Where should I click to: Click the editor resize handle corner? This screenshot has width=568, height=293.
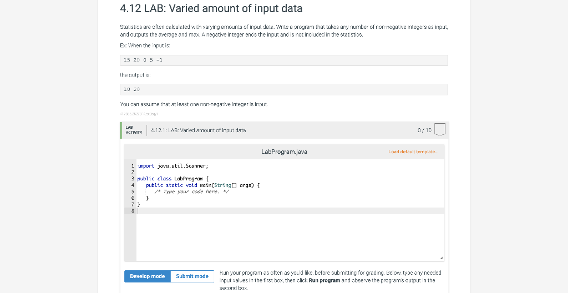point(442,258)
